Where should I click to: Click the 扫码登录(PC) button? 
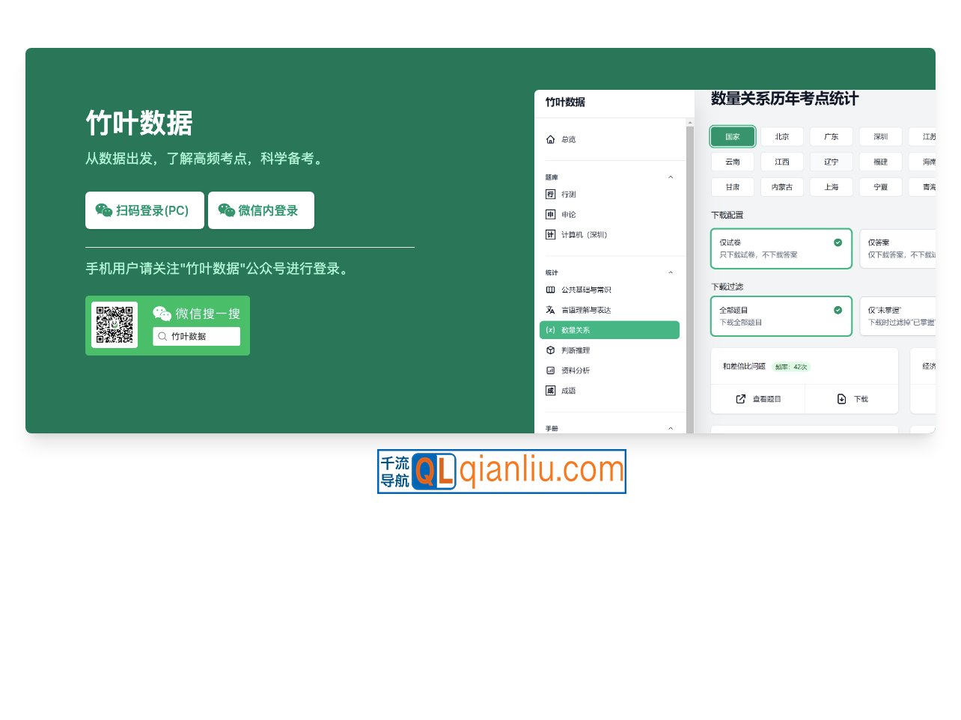tap(144, 210)
